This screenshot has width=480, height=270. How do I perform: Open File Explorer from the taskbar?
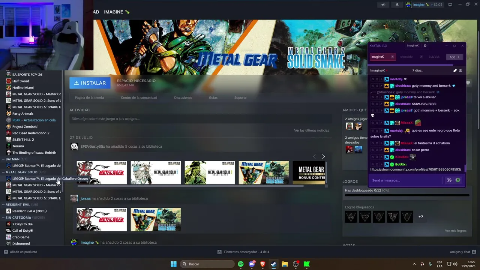pos(285,264)
